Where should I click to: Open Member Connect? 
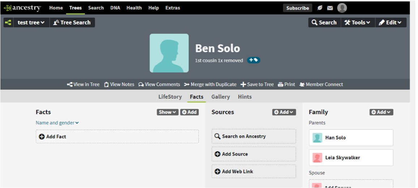pos(321,84)
